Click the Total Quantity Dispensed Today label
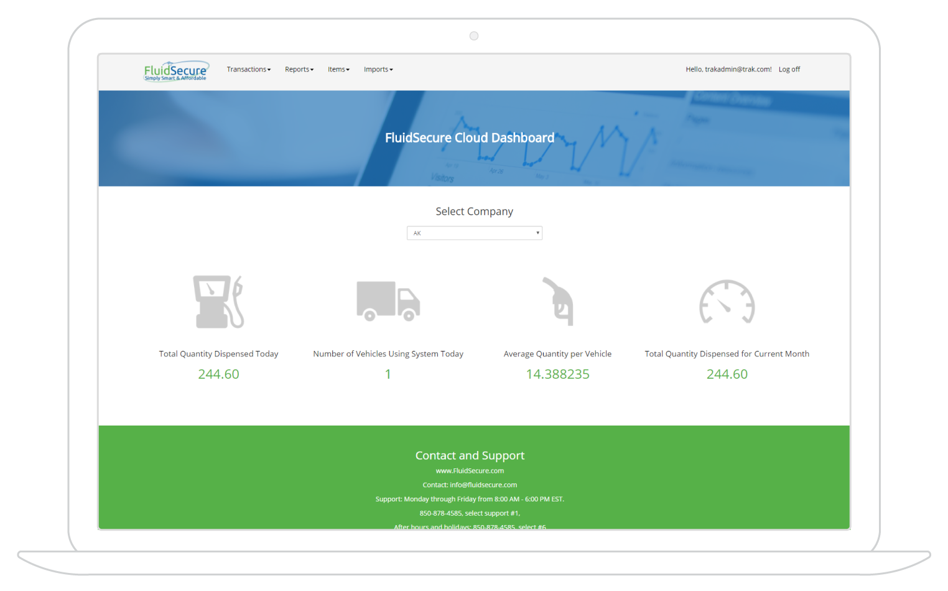948x591 pixels. coord(218,354)
